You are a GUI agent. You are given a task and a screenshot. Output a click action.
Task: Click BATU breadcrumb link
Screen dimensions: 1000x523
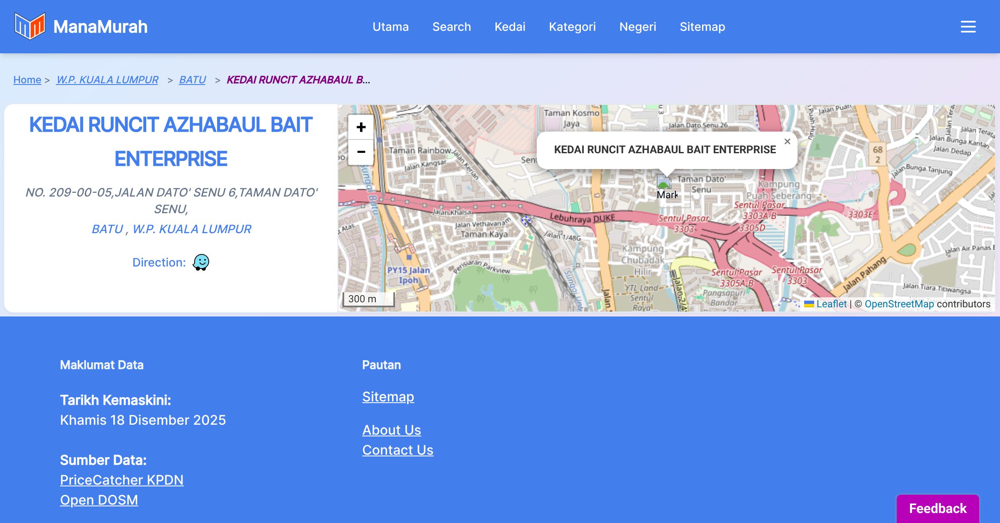pyautogui.click(x=192, y=80)
